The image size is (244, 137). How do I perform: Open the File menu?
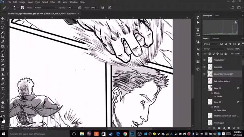(x=9, y=2)
